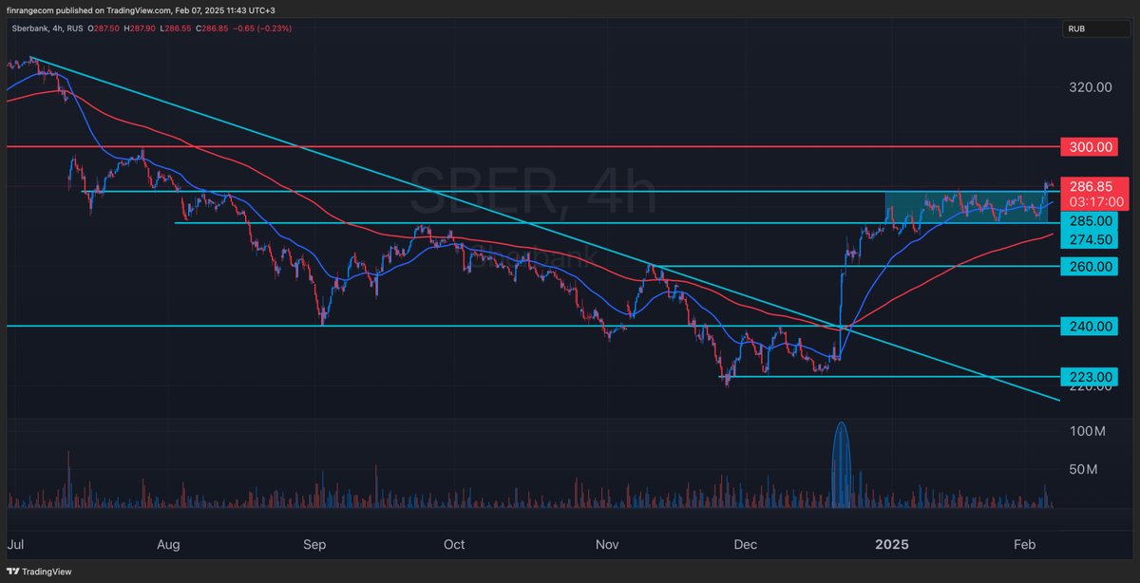The image size is (1140, 583).
Task: Click the O287.50 open value in legend
Action: (x=104, y=29)
